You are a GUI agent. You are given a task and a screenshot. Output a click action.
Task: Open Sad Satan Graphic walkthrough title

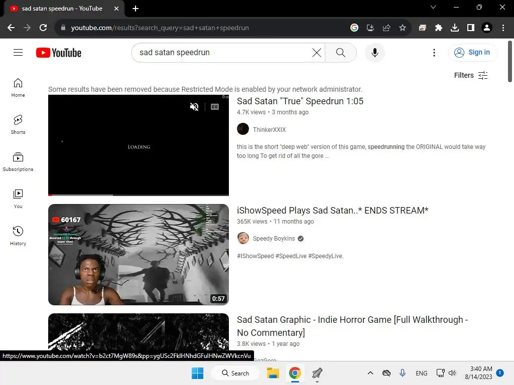352,326
